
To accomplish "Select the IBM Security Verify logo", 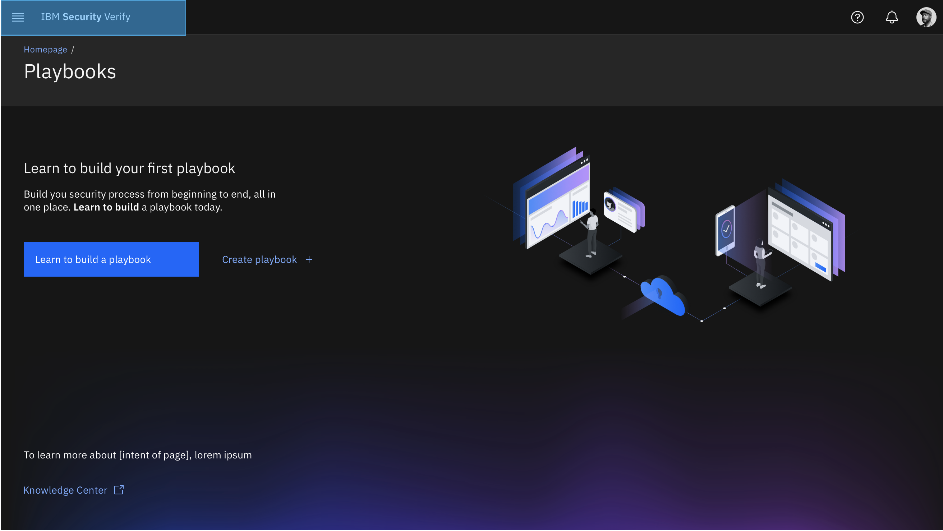I will 86,17.
